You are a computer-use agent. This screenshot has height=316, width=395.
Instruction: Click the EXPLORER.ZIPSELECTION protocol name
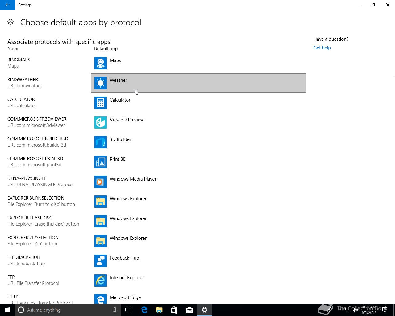[33, 238]
